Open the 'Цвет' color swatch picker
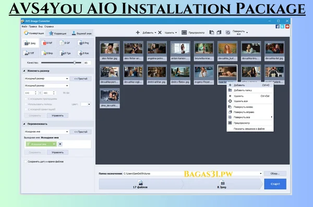The height and width of the screenshot is (207, 313). click(x=86, y=104)
